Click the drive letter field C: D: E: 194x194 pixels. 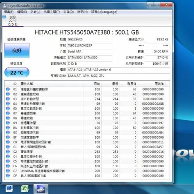click(90, 64)
